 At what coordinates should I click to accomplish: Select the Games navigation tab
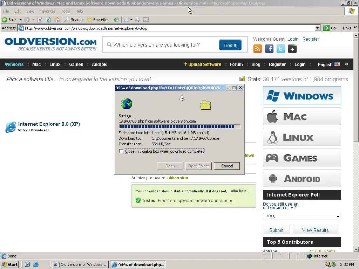(76, 64)
